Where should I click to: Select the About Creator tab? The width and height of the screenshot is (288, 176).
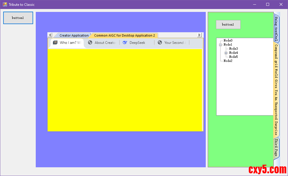coord(102,43)
